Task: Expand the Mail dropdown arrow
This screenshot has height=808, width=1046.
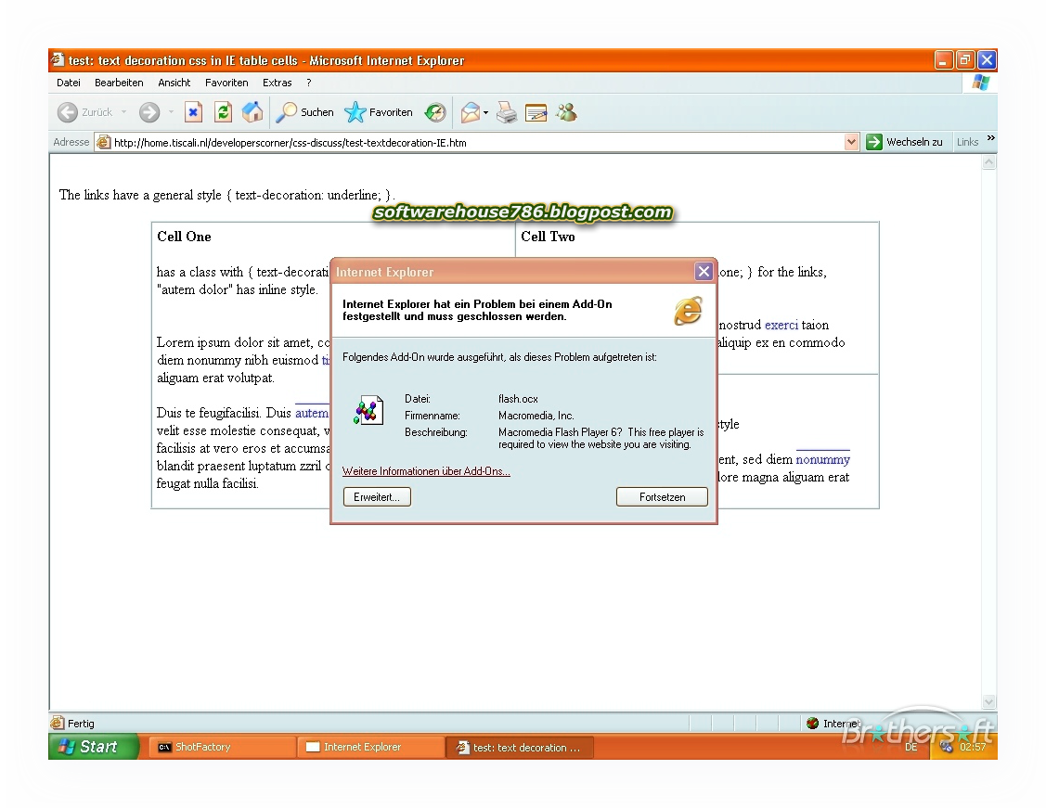Action: 485,112
